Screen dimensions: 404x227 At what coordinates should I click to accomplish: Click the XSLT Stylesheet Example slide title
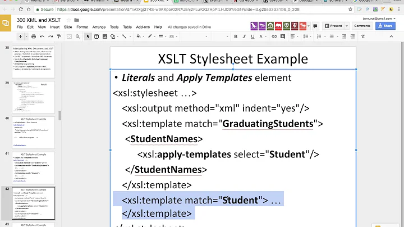(233, 59)
